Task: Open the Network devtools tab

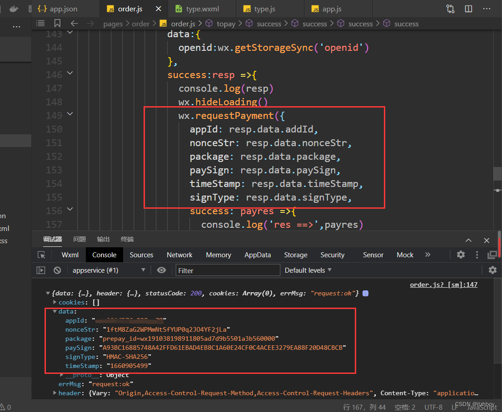Action: [x=179, y=255]
